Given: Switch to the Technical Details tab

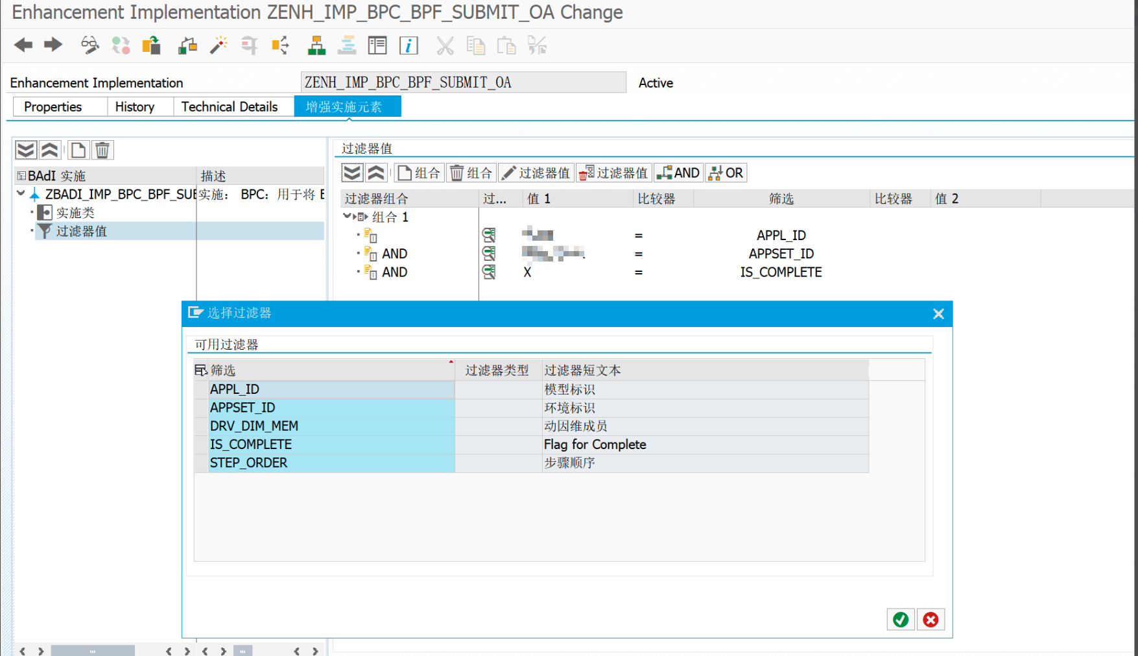Looking at the screenshot, I should tap(233, 106).
